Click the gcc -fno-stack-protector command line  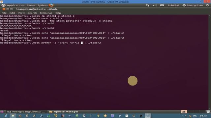pos(56,21)
